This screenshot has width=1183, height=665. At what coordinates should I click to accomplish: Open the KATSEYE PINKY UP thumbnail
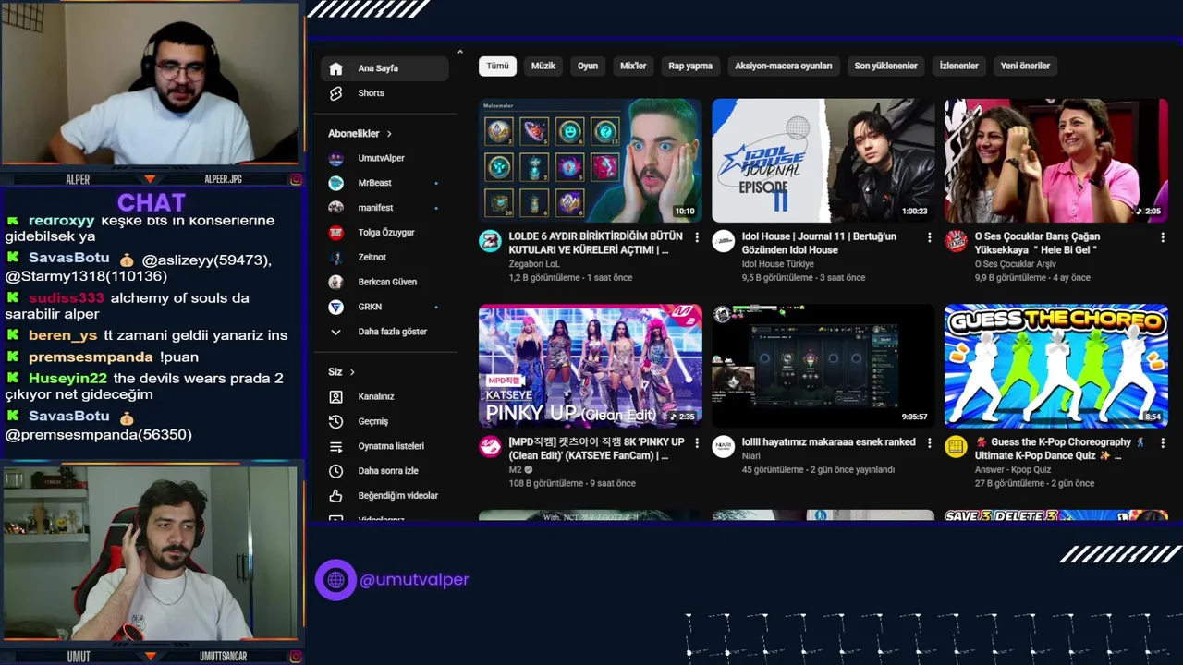pyautogui.click(x=590, y=367)
